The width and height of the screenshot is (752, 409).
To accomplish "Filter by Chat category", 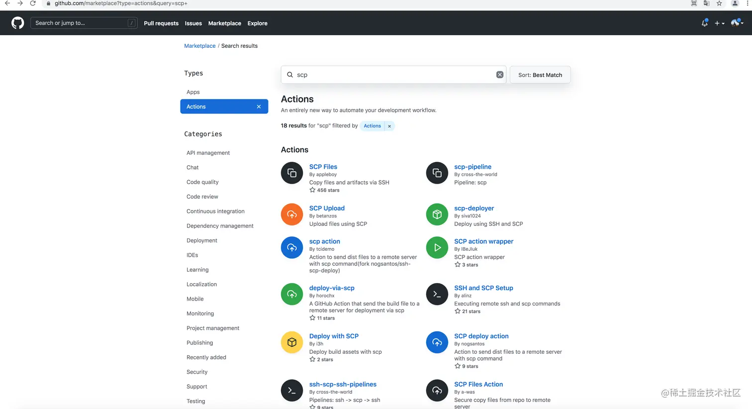I will click(x=192, y=167).
